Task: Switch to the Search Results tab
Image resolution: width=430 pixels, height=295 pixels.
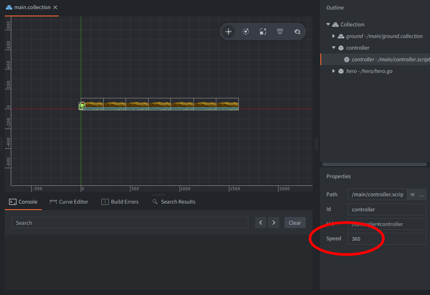Action: (x=174, y=202)
